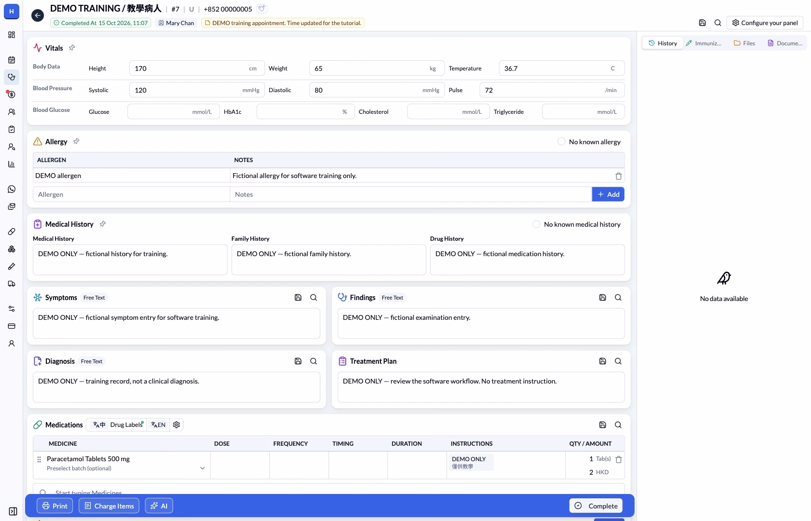Viewport: 811px width, 521px height.
Task: Select No known medical history option
Action: [536, 224]
